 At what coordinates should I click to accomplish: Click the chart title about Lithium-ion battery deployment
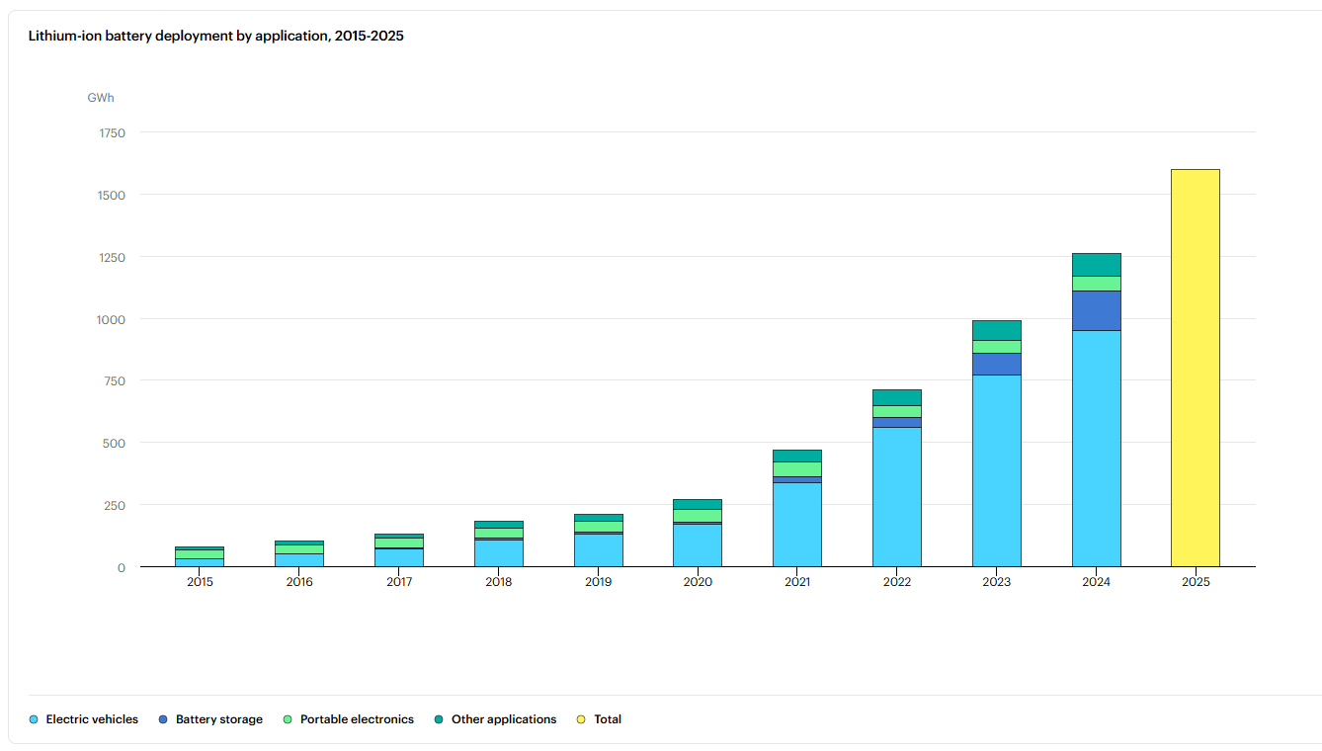216,36
